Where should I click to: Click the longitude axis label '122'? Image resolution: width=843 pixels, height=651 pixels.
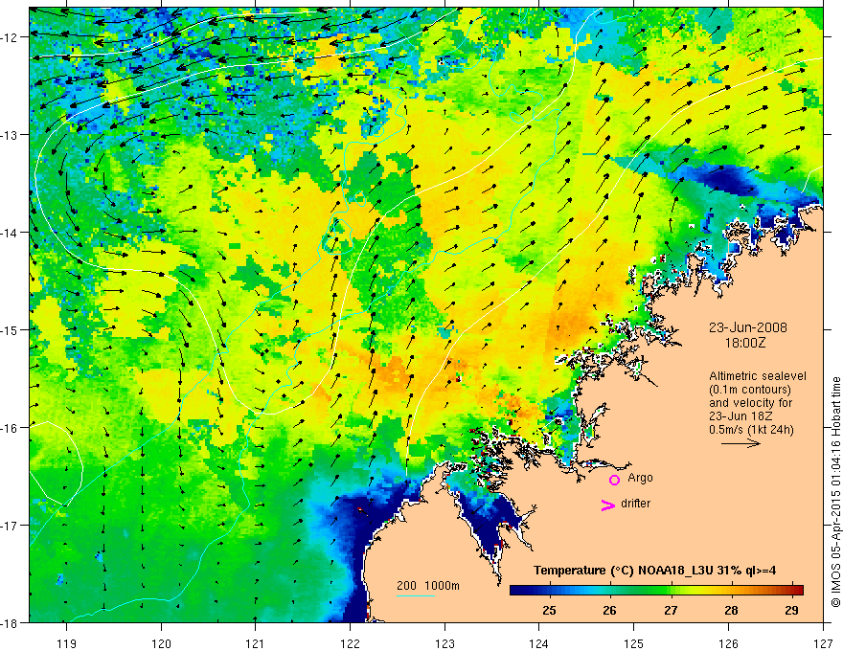[x=350, y=643]
